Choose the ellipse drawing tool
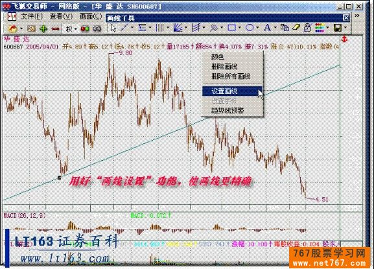This screenshot has height=269, width=374. point(250,28)
